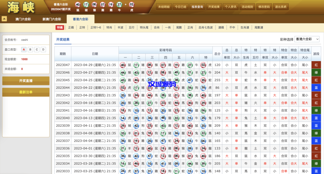Select handicap type A
This screenshot has height=174, width=324.
24,50
